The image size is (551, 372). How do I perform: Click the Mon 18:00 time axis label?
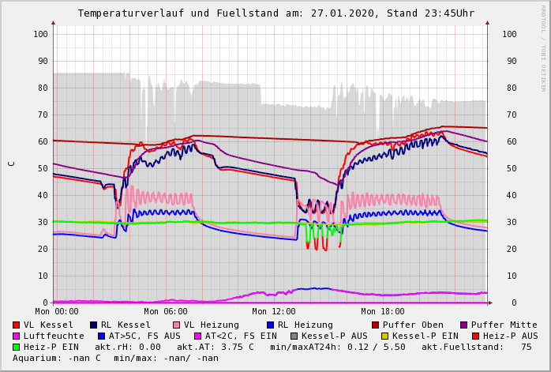coord(383,312)
